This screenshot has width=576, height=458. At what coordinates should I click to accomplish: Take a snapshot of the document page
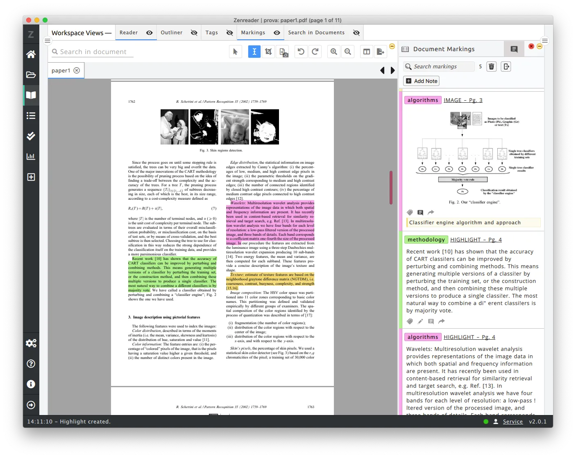pos(283,51)
